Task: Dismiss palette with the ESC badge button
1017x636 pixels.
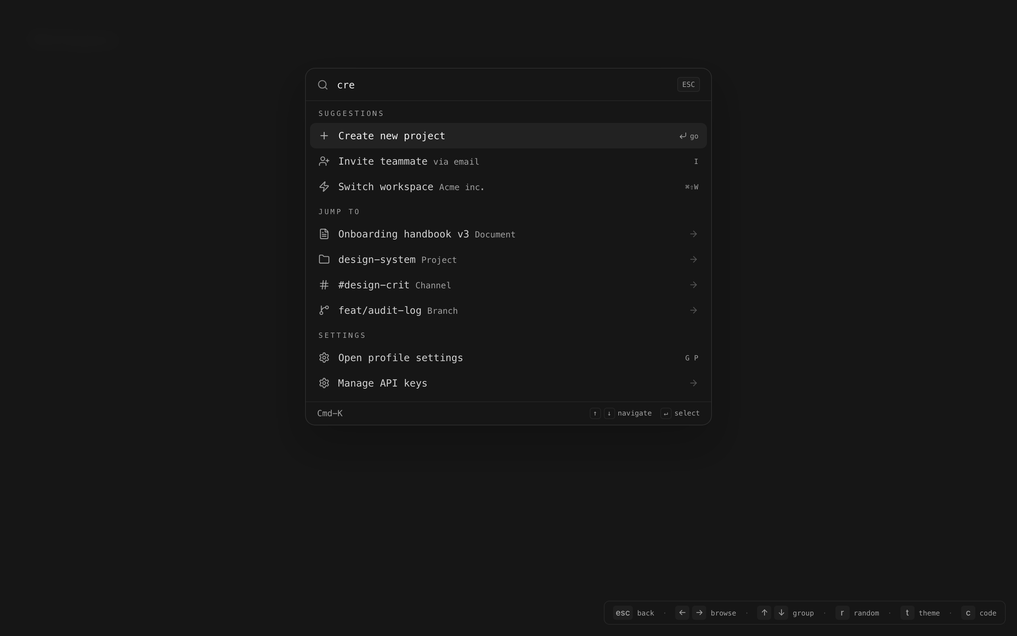Action: coord(688,84)
